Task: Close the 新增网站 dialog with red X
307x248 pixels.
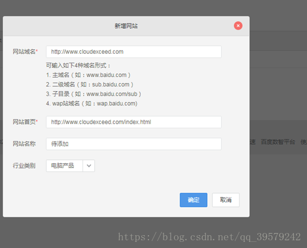Action: pyautogui.click(x=238, y=26)
